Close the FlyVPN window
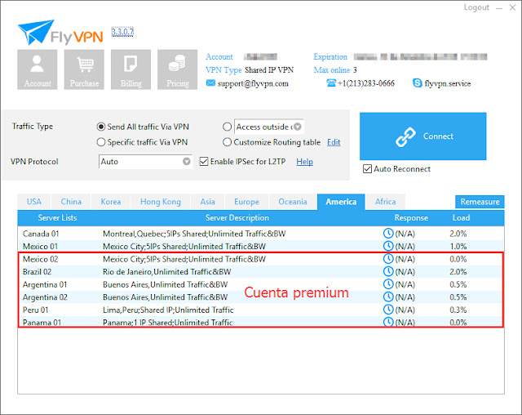 [513, 7]
